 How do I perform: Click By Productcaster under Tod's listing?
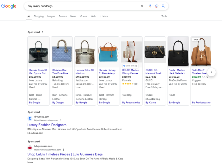201,103
